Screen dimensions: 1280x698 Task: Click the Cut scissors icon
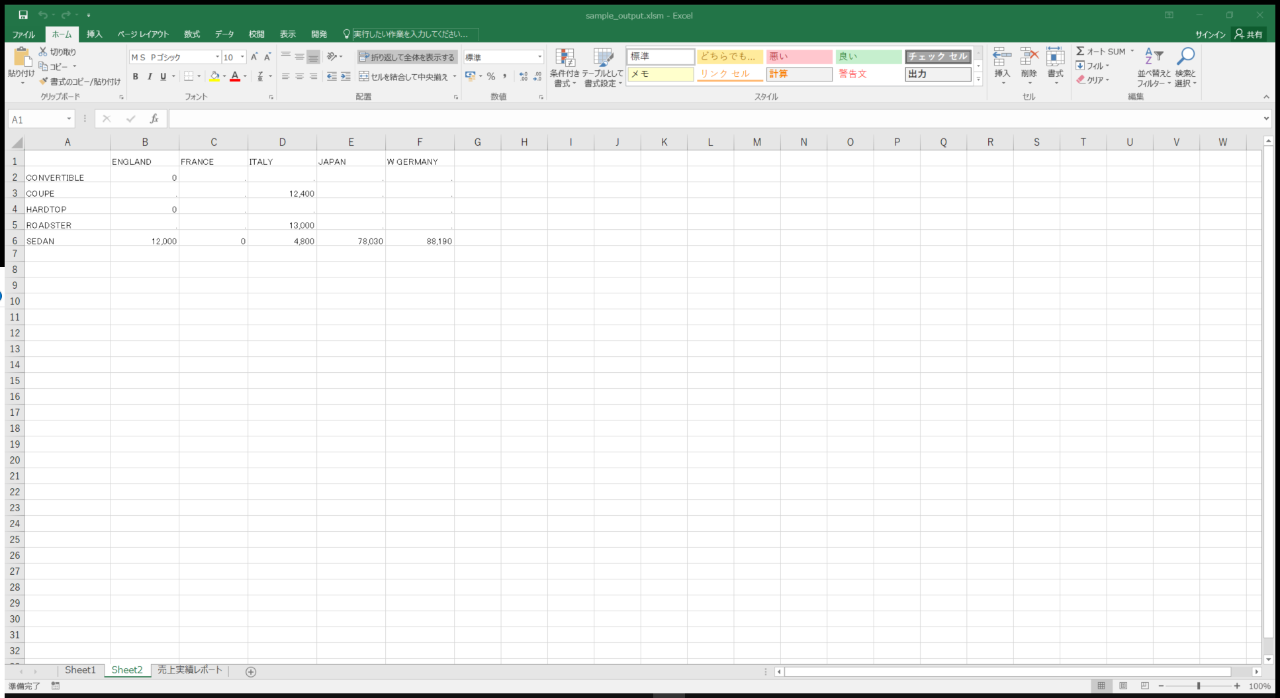(x=43, y=52)
